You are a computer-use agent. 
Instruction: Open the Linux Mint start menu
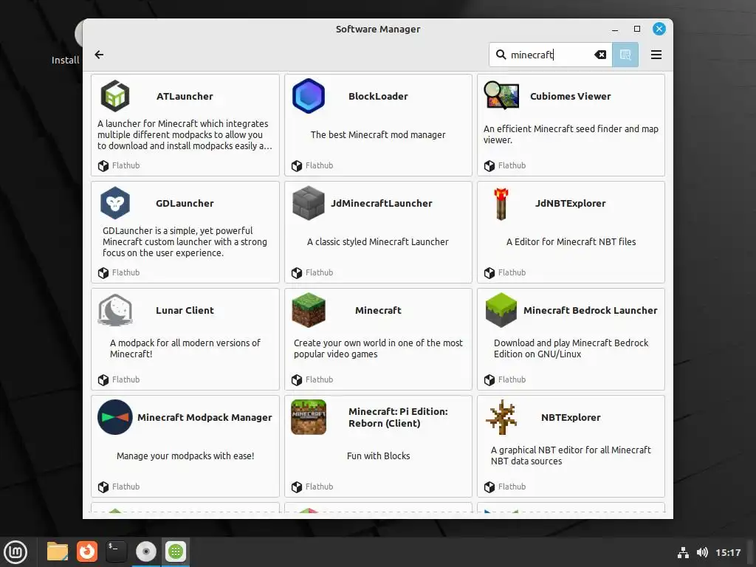pyautogui.click(x=16, y=551)
